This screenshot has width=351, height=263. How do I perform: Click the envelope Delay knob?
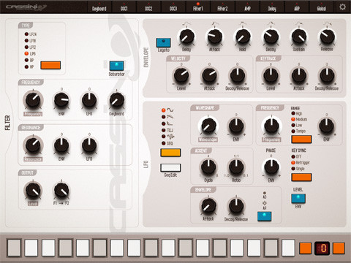click(x=186, y=37)
